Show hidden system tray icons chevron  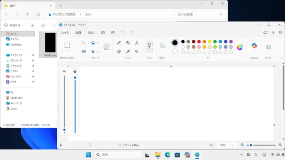[241, 155]
